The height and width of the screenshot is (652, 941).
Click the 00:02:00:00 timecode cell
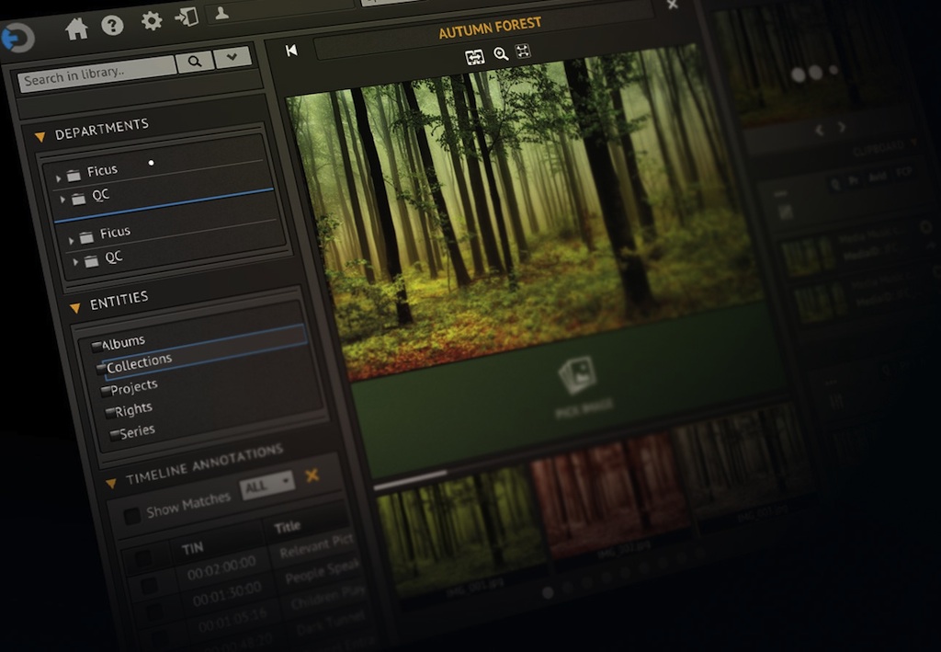221,568
